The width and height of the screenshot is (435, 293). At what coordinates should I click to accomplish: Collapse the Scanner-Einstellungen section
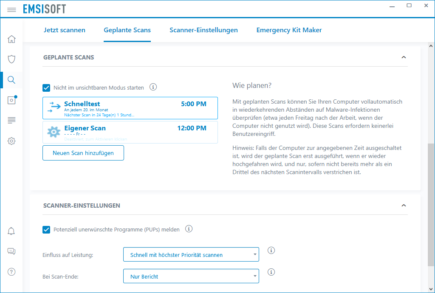(404, 206)
